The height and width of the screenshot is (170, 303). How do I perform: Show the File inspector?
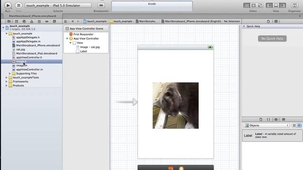268,21
